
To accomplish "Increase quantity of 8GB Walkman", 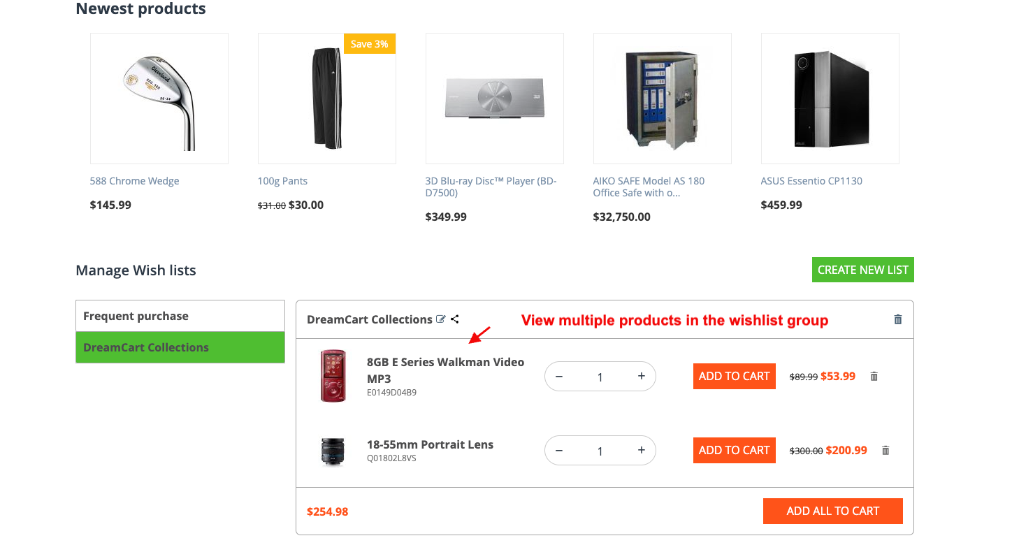I will [x=641, y=376].
